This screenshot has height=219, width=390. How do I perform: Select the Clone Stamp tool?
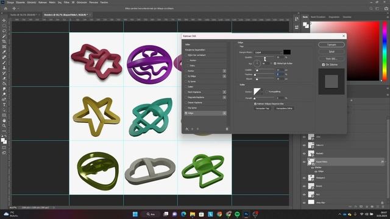pos(4,68)
